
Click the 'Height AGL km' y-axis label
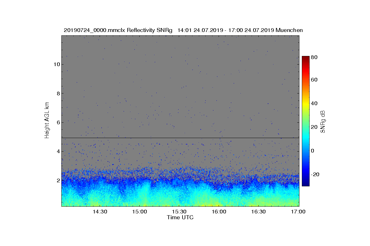coord(47,120)
